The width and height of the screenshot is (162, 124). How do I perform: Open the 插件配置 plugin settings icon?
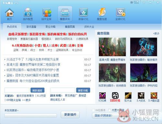(x=28, y=14)
